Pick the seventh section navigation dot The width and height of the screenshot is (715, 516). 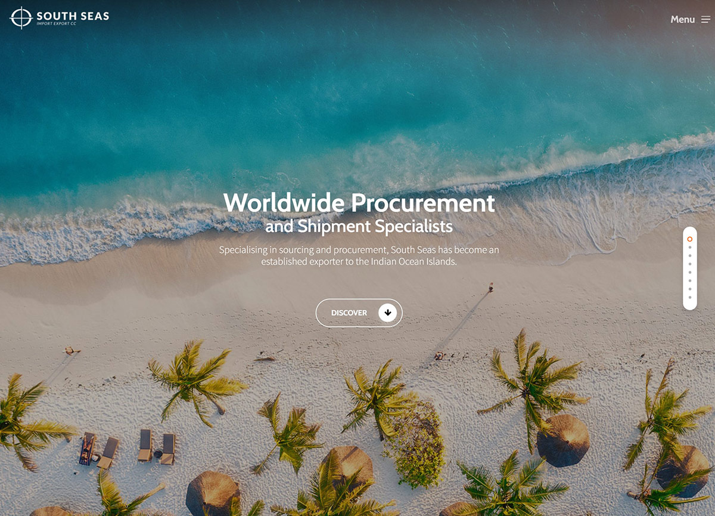[689, 289]
